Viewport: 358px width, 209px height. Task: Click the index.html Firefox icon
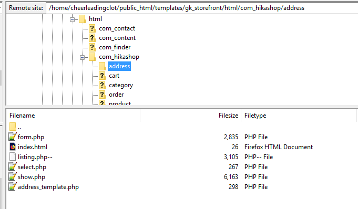pyautogui.click(x=13, y=147)
